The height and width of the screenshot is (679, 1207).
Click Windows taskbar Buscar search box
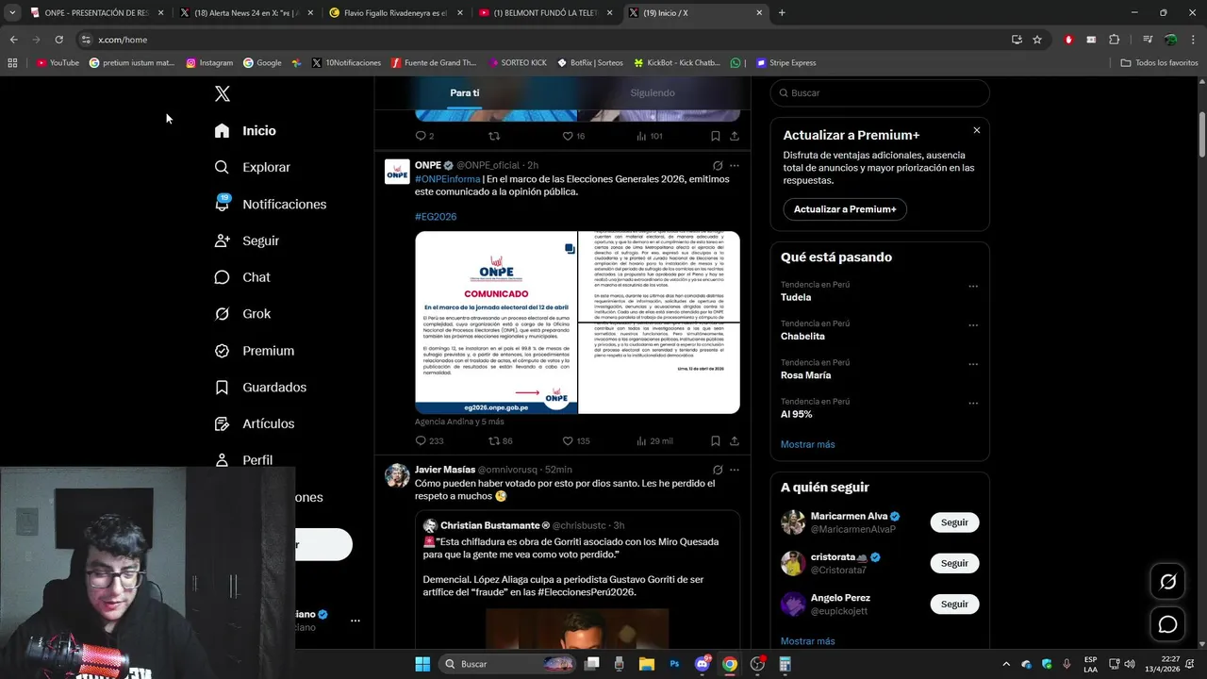(x=505, y=664)
